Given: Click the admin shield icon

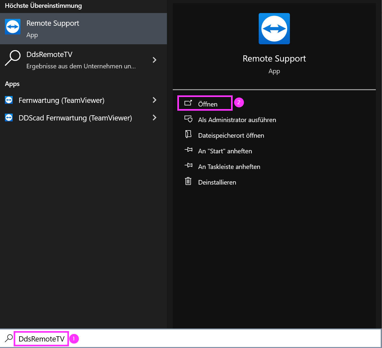Looking at the screenshot, I should (188, 119).
